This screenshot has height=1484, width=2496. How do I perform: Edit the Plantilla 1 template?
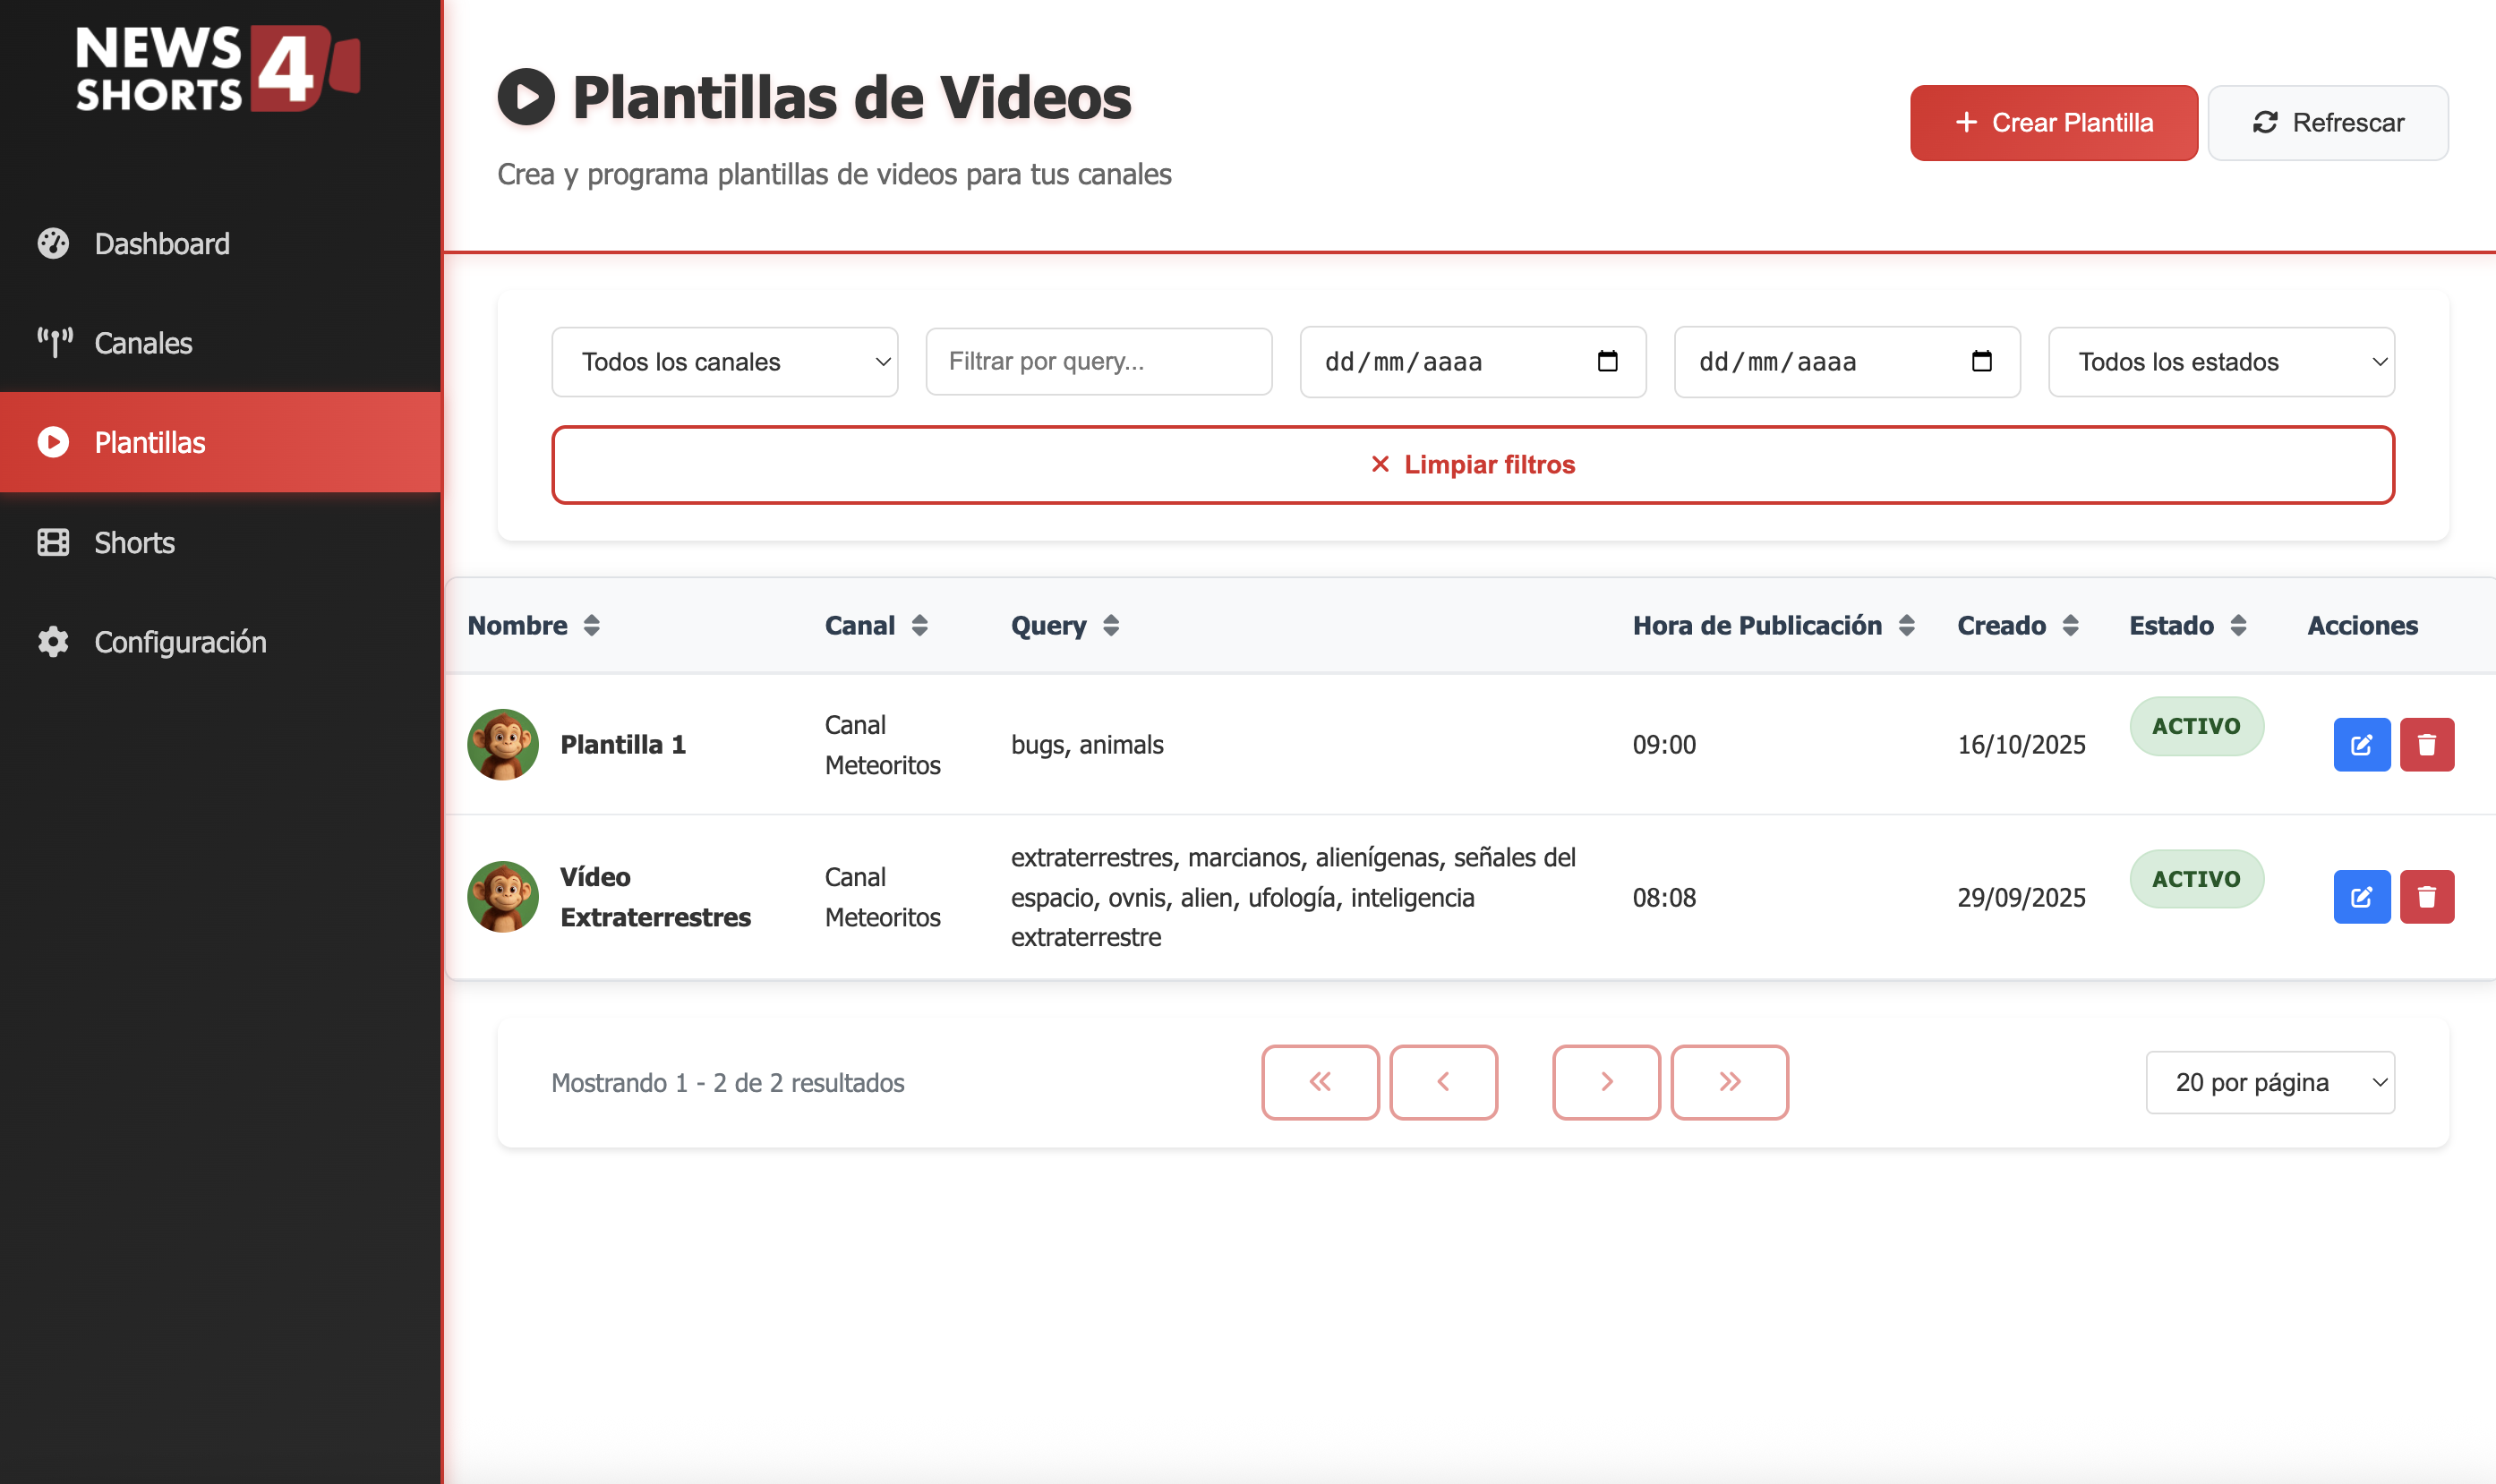point(2361,744)
